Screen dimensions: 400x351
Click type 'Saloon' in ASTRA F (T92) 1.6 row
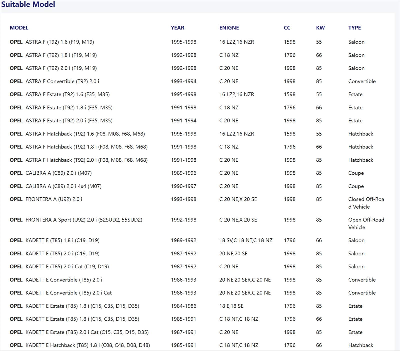point(356,42)
